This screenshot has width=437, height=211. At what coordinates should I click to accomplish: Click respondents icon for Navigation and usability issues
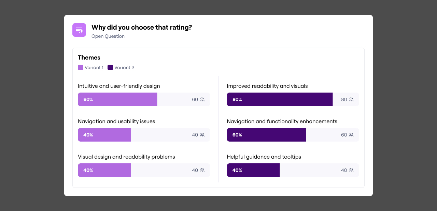pos(202,135)
